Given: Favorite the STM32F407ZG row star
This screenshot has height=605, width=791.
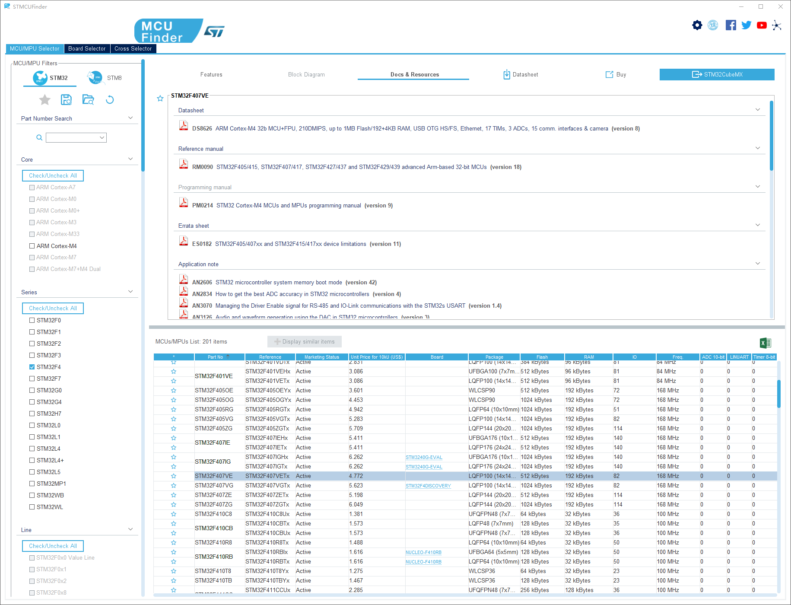Looking at the screenshot, I should pyautogui.click(x=174, y=505).
